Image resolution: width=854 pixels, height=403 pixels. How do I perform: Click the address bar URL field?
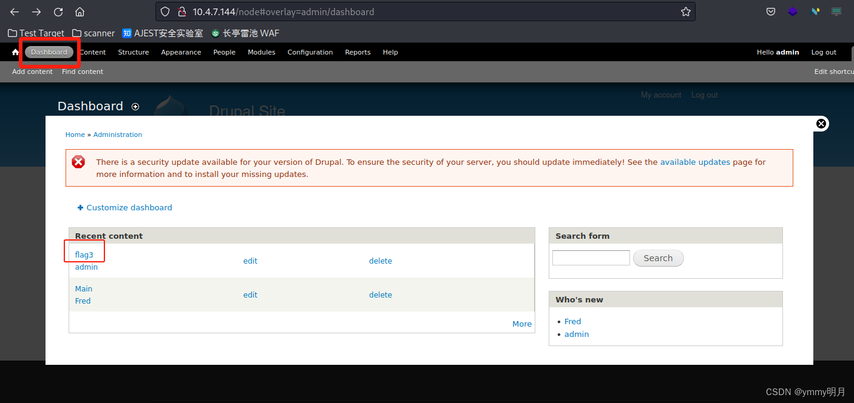tap(425, 12)
